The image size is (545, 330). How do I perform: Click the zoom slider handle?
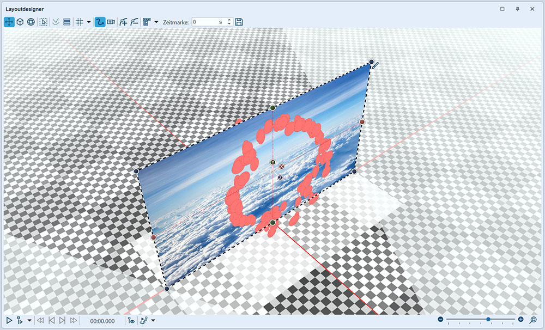(488, 320)
